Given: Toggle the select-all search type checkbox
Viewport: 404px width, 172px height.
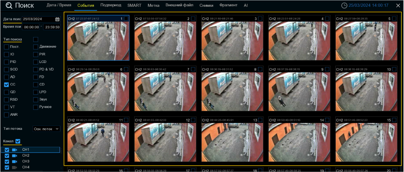Looking at the screenshot, I should tap(36, 39).
